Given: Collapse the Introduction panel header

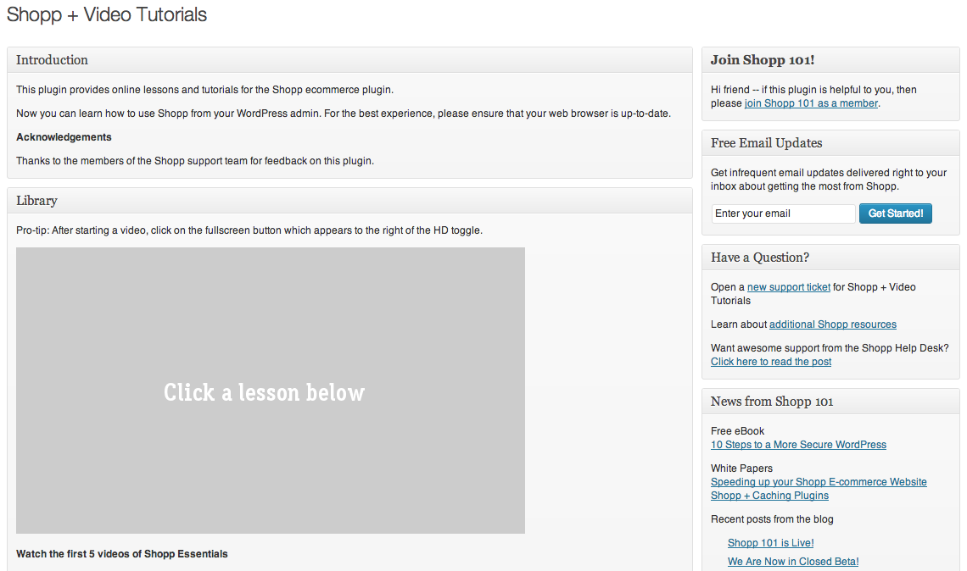Looking at the screenshot, I should pos(349,60).
